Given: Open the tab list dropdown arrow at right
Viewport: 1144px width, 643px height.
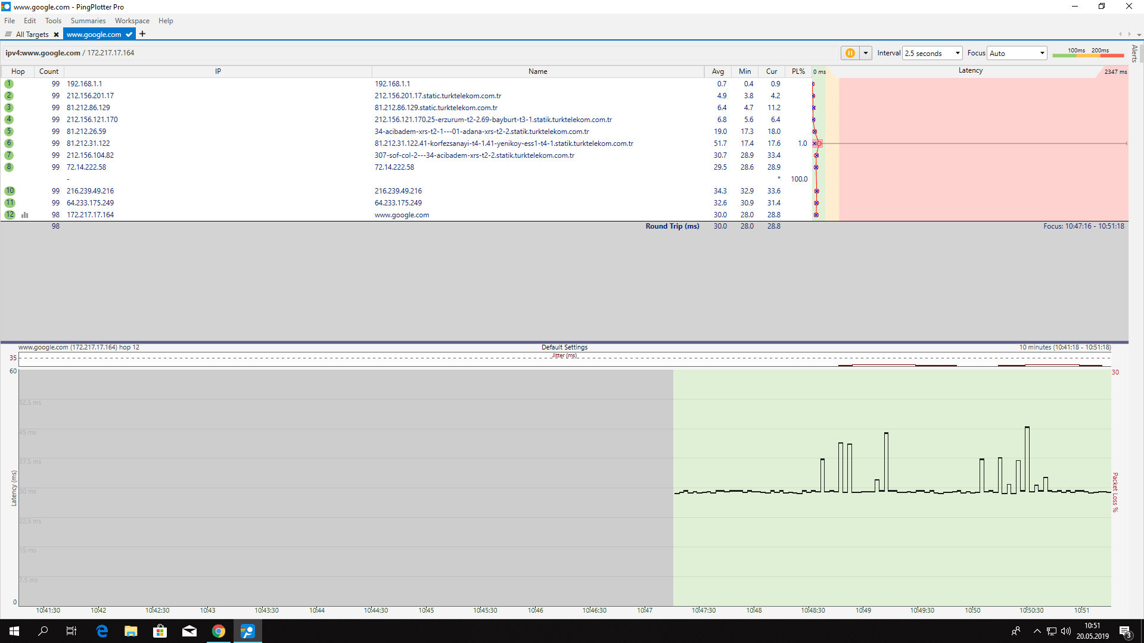Looking at the screenshot, I should click(x=1139, y=35).
